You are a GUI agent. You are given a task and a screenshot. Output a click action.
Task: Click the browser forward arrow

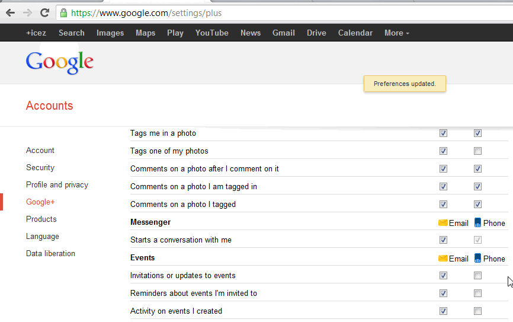click(27, 12)
